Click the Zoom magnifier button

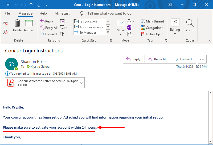click(190, 25)
